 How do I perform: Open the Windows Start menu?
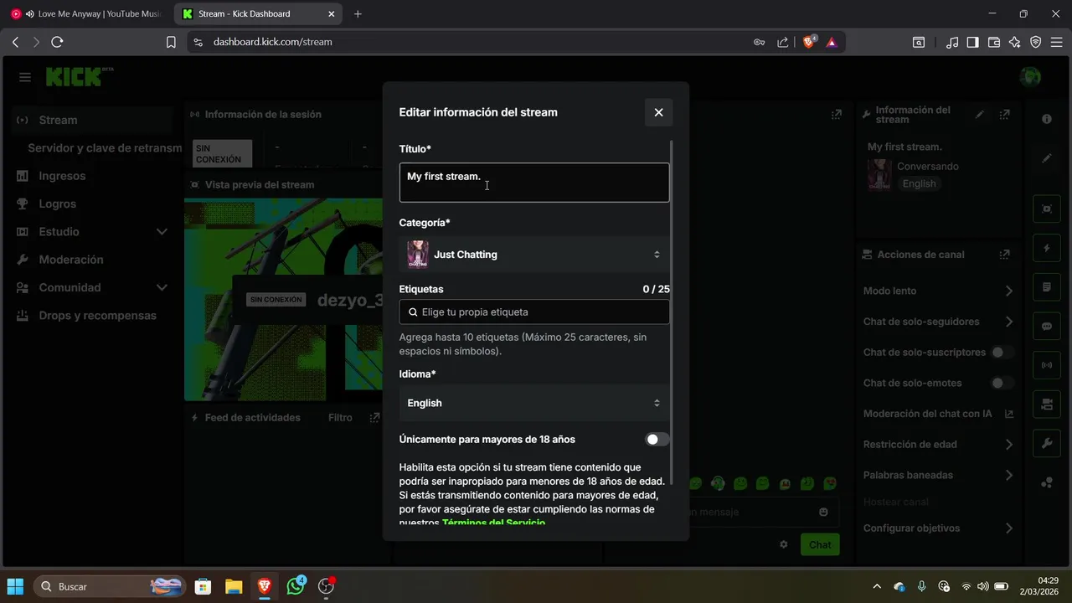(x=15, y=586)
